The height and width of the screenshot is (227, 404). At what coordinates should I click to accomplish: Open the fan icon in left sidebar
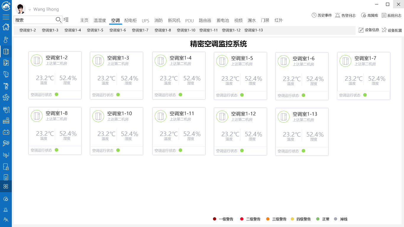coord(6,98)
